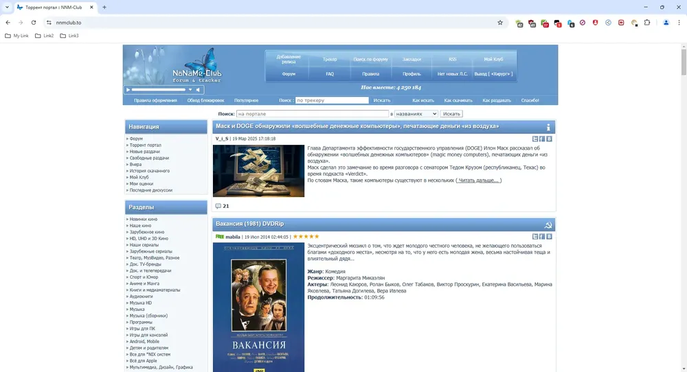Open the Трекер header menu item

330,60
